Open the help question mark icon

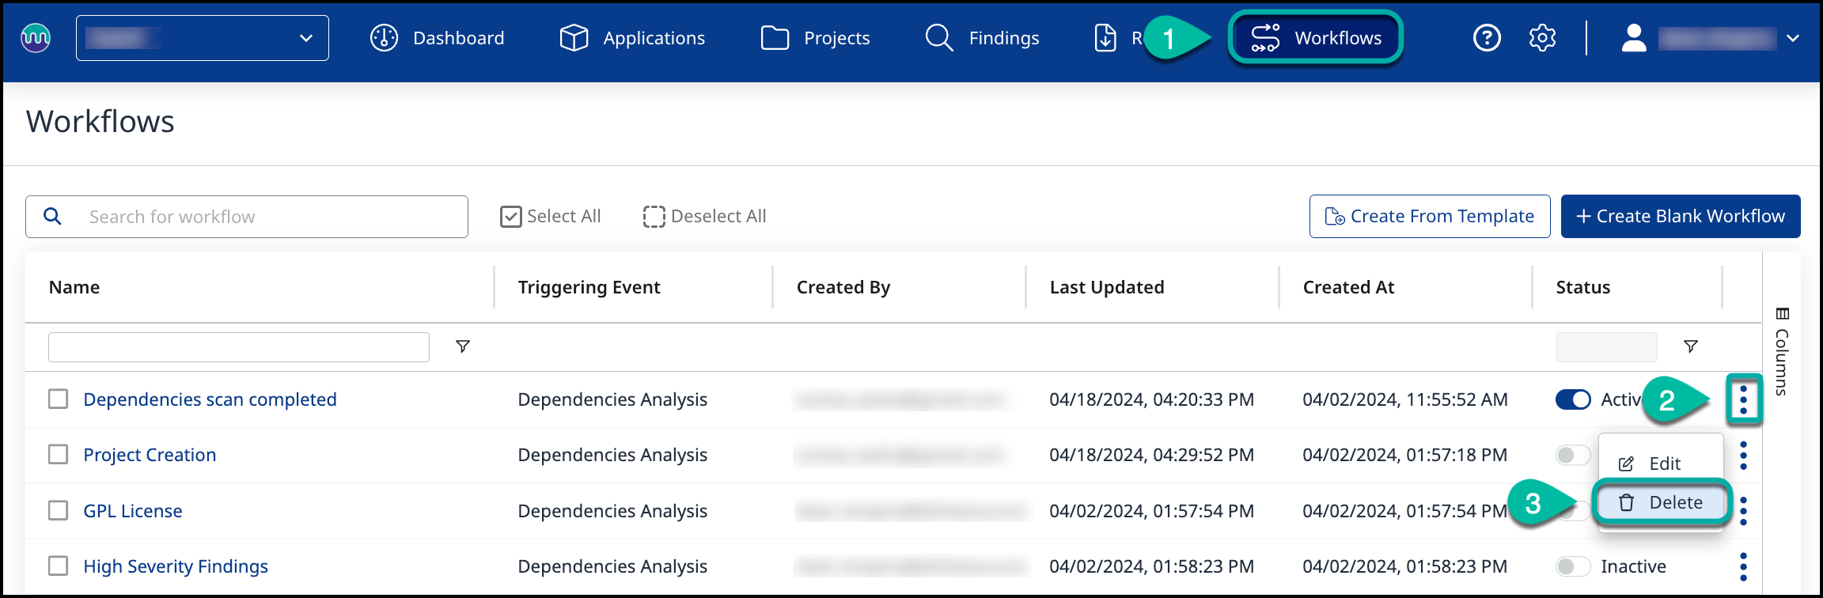(x=1487, y=38)
